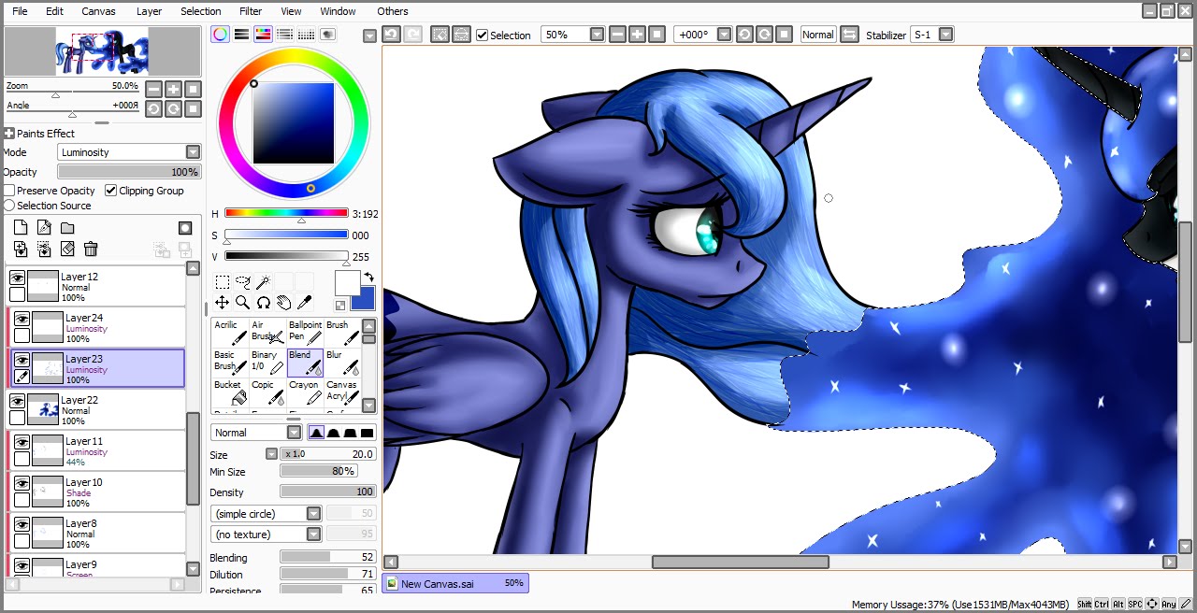Open the brush blend mode dropdown Normal
1197x613 pixels.
pyautogui.click(x=256, y=433)
